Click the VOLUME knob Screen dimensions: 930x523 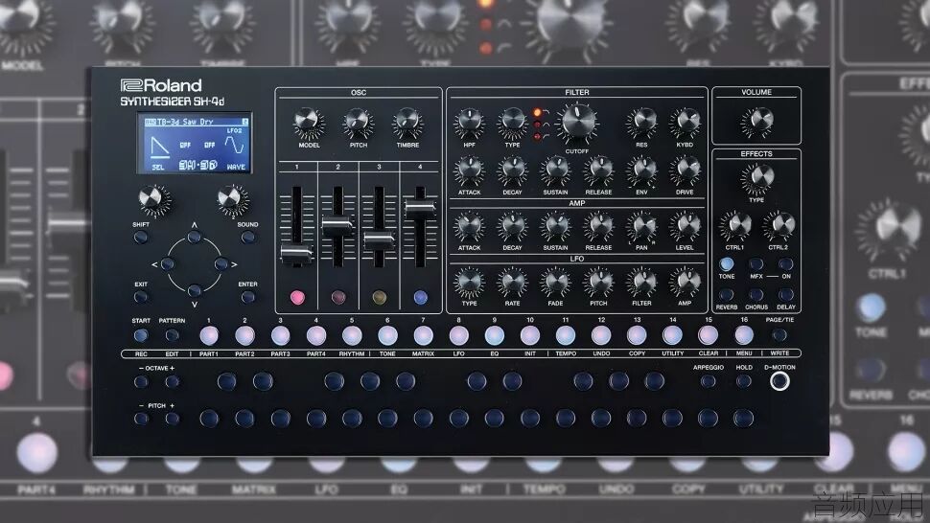757,121
